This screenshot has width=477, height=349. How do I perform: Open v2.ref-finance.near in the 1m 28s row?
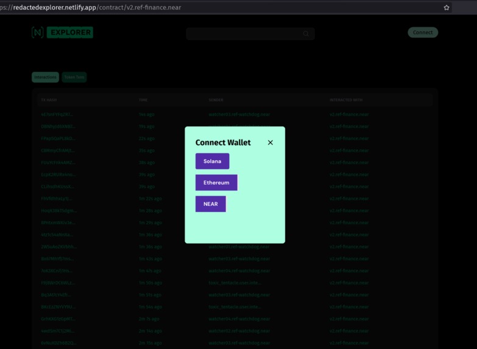coord(349,211)
